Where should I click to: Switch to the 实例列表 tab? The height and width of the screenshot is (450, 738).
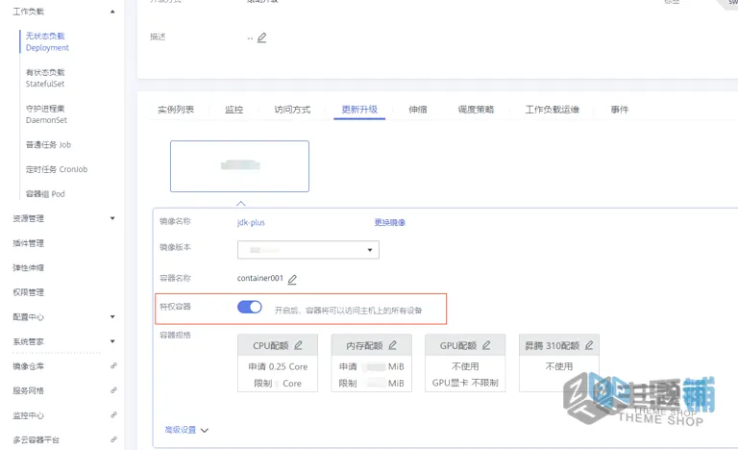pyautogui.click(x=176, y=110)
